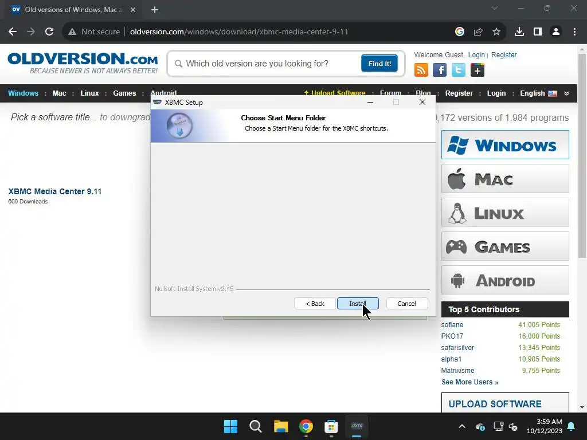Show hidden system tray icons
587x440 pixels.
coord(462,426)
